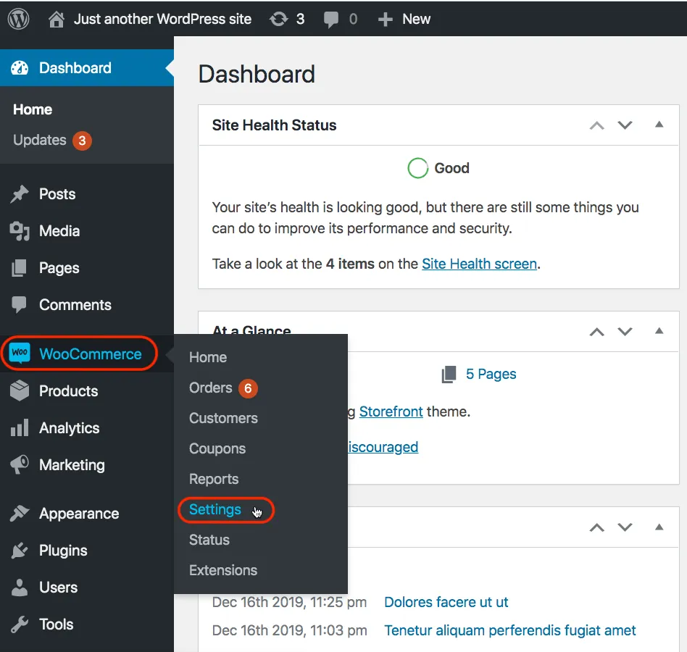This screenshot has height=652, width=687.
Task: Click the Plugins plug icon
Action: pos(20,551)
